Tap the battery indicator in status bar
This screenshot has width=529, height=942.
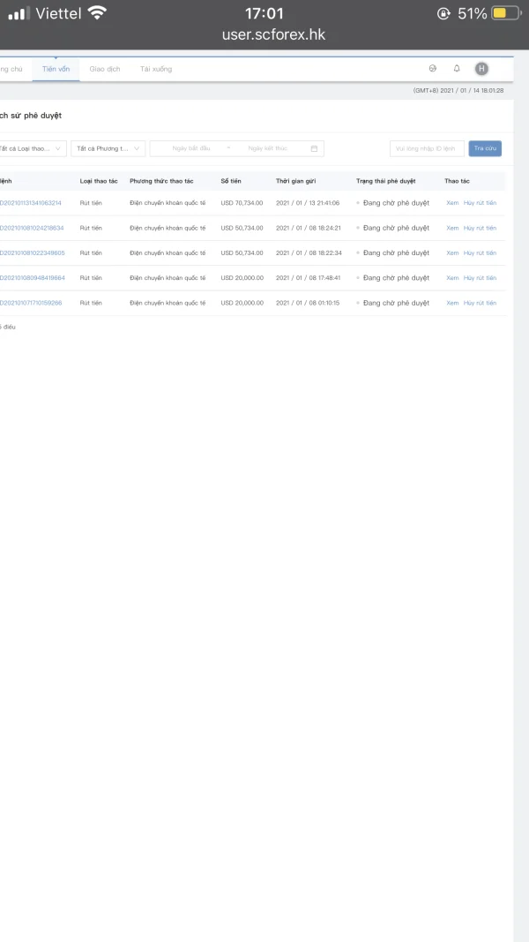(505, 13)
